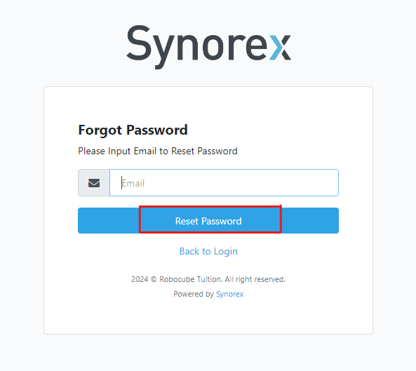Click the Synorex logo at the top
416x371 pixels.
(x=208, y=47)
